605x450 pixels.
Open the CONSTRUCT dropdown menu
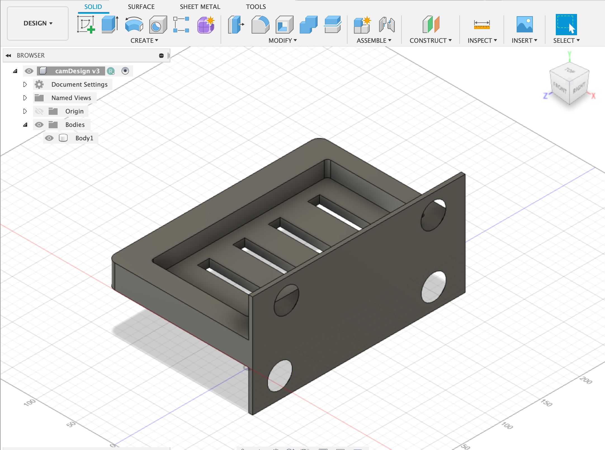[x=431, y=41]
